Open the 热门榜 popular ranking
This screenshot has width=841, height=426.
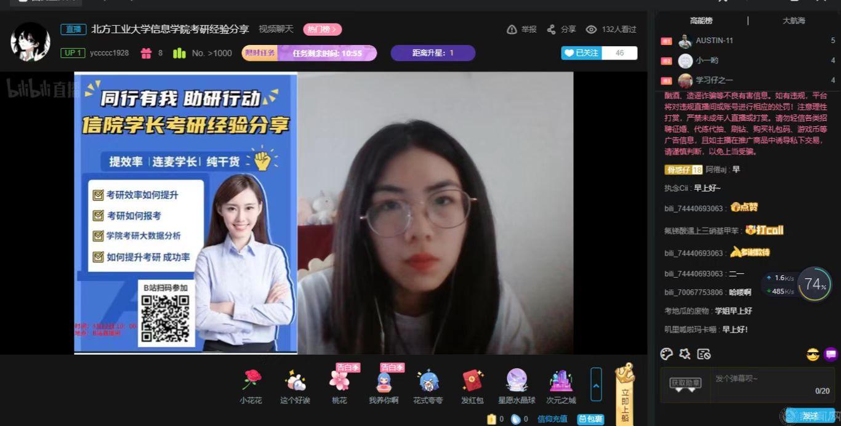tap(322, 30)
